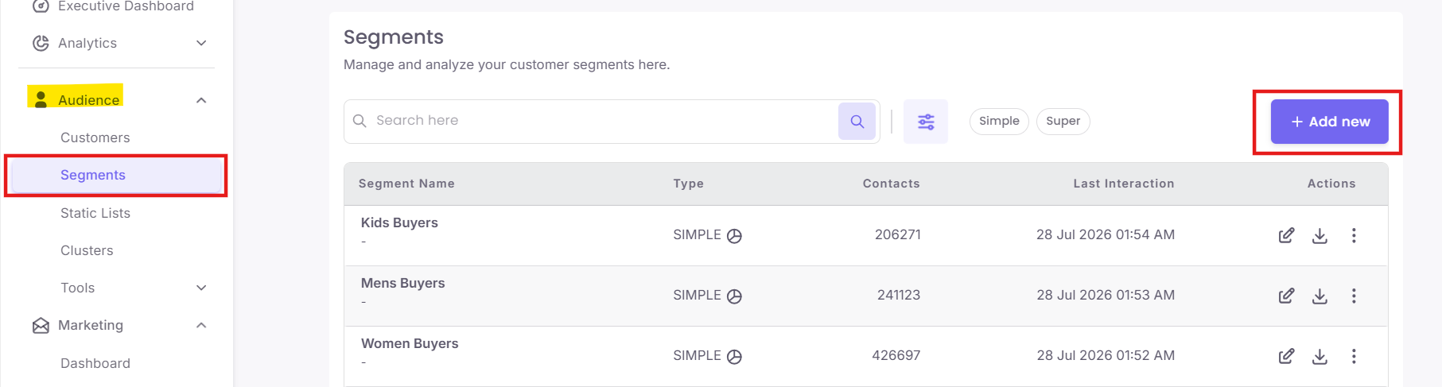Open Static Lists in sidebar
Screen dimensions: 1442x387
[95, 213]
